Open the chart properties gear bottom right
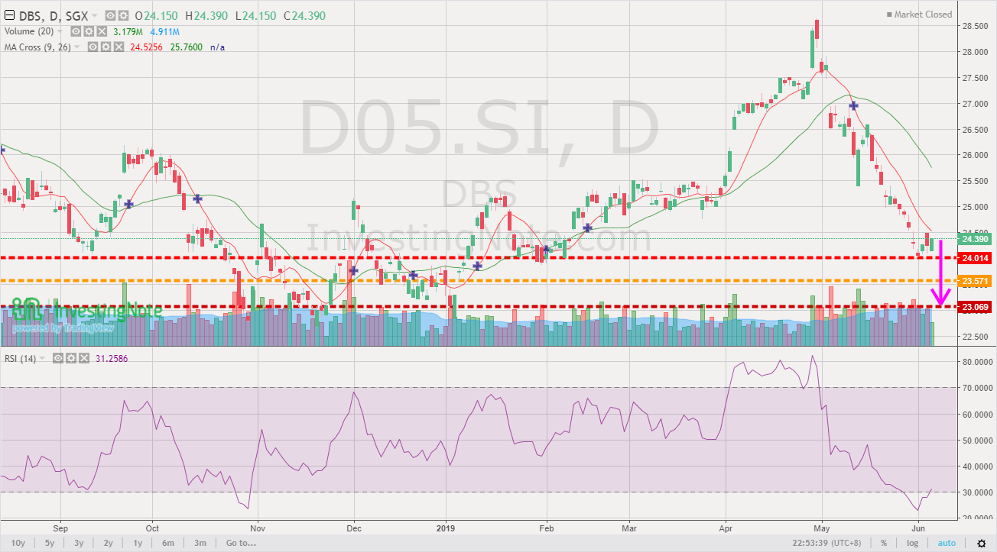Viewport: 997px width, 552px height. click(982, 542)
